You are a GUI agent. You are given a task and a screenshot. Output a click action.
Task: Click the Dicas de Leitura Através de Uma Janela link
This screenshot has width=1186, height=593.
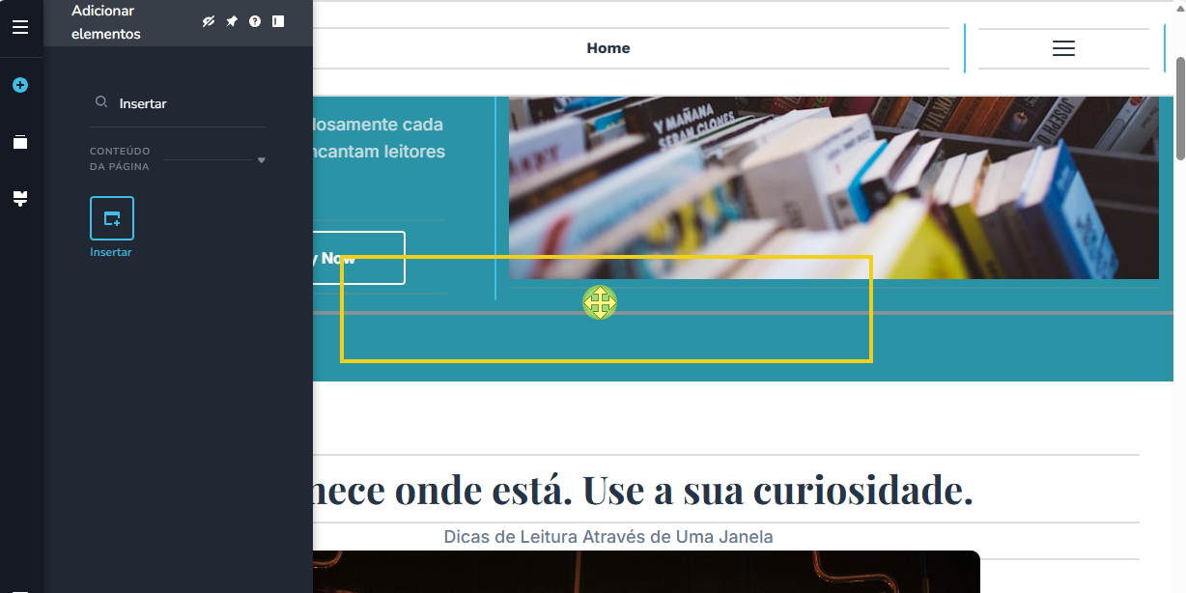(607, 536)
